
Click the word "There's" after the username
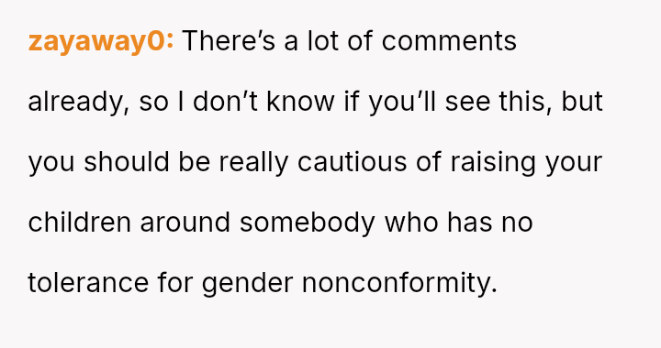[x=229, y=41]
